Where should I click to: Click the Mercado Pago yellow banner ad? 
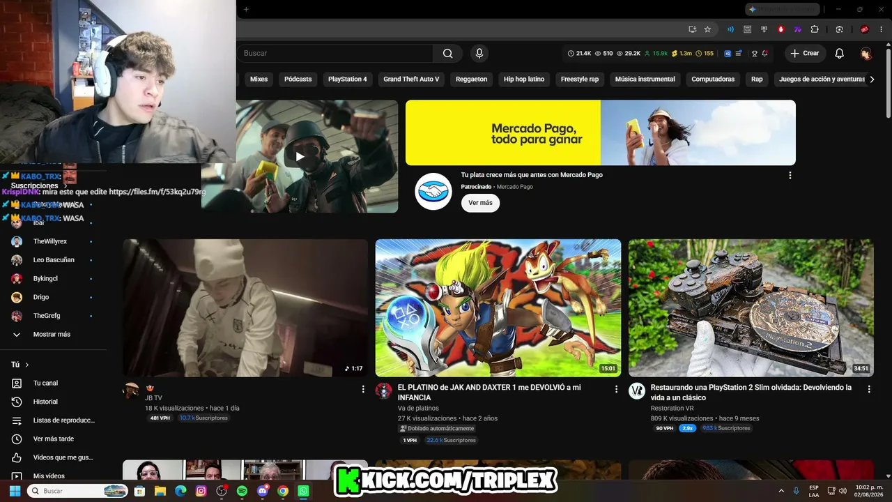601,132
